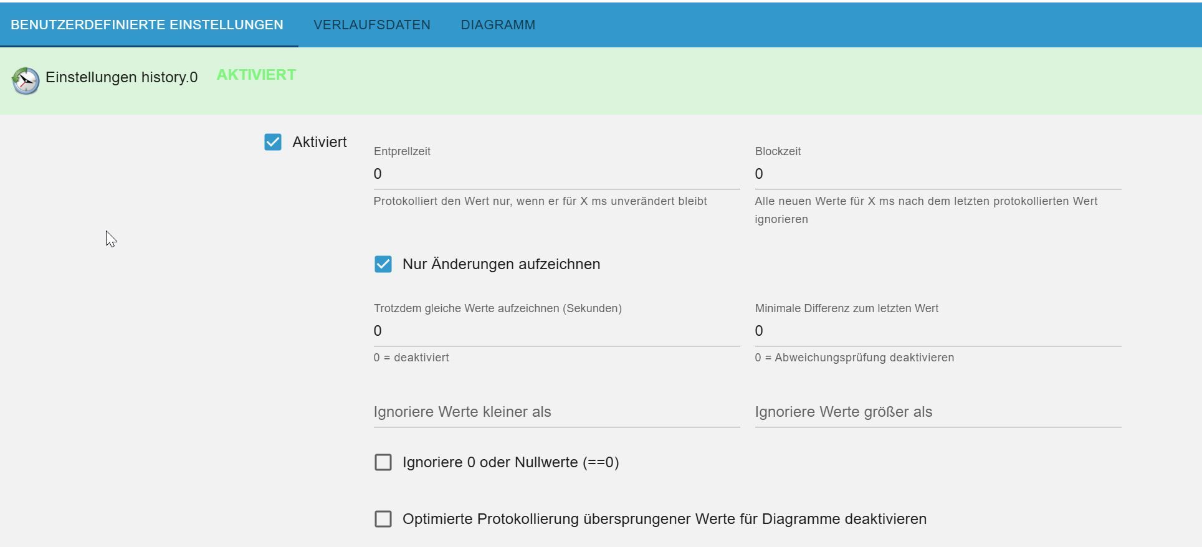
Task: Disable the Nur Änderungen aufzeichnen checkbox
Action: pos(383,264)
